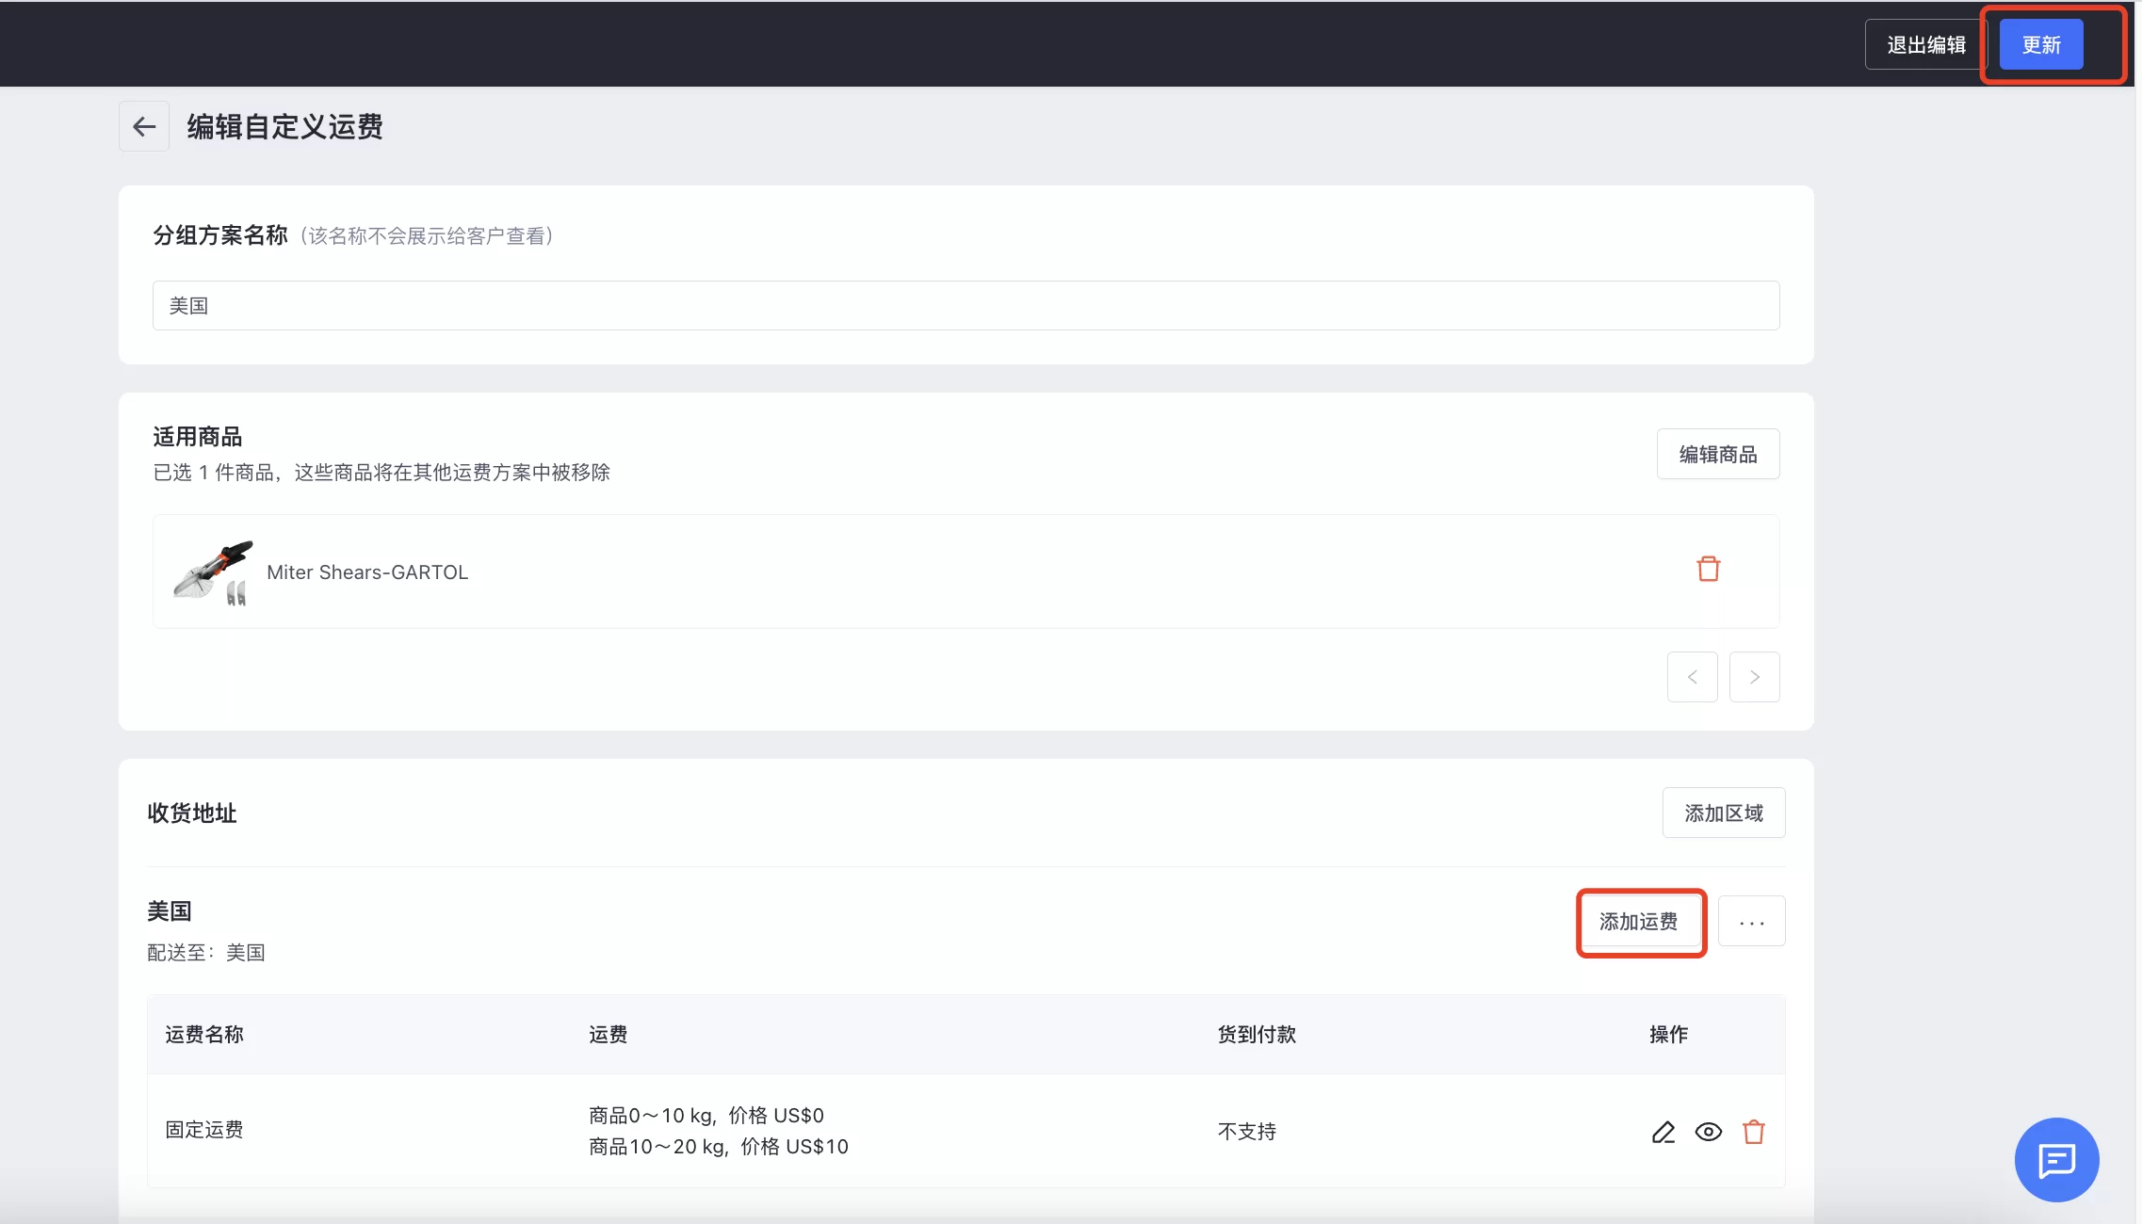Screen dimensions: 2142x1224
Task: Open the more options menu for 美国 region
Action: point(1752,921)
